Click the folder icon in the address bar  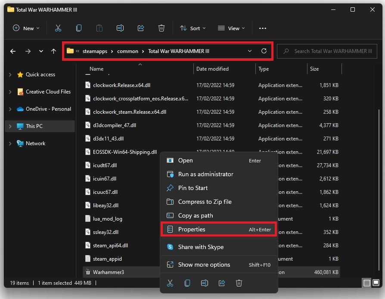pos(70,51)
